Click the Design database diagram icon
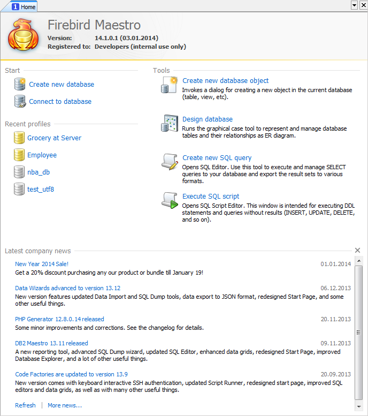The height and width of the screenshot is (416, 368). pyautogui.click(x=170, y=123)
